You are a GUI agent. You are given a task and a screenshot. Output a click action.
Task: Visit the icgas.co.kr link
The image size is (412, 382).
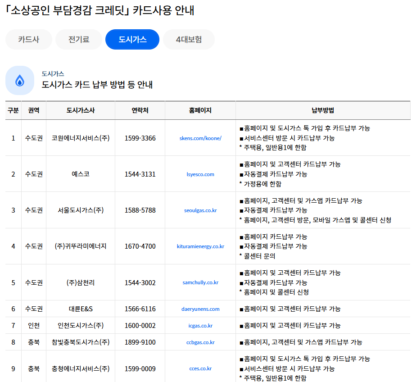tap(200, 326)
